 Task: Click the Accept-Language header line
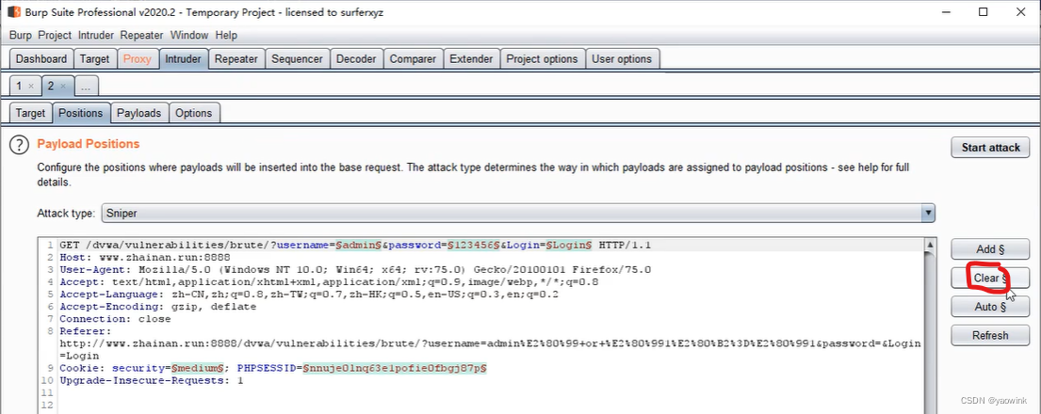click(x=309, y=295)
